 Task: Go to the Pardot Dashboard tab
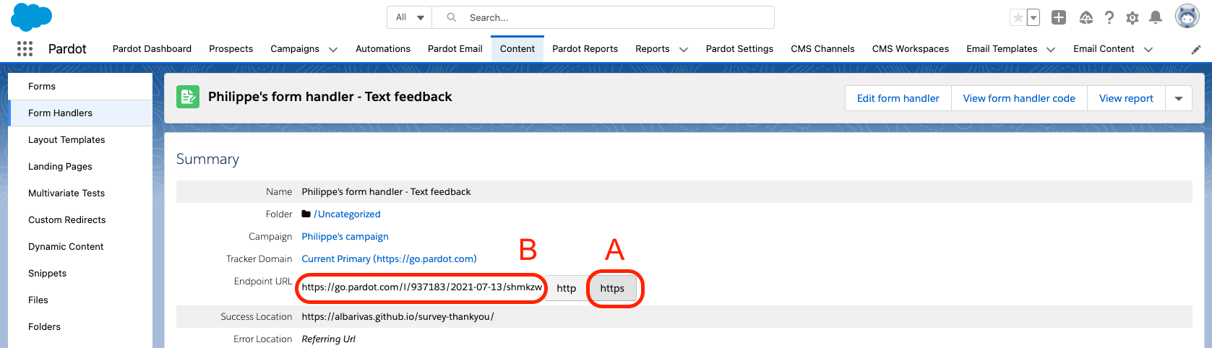(x=152, y=48)
